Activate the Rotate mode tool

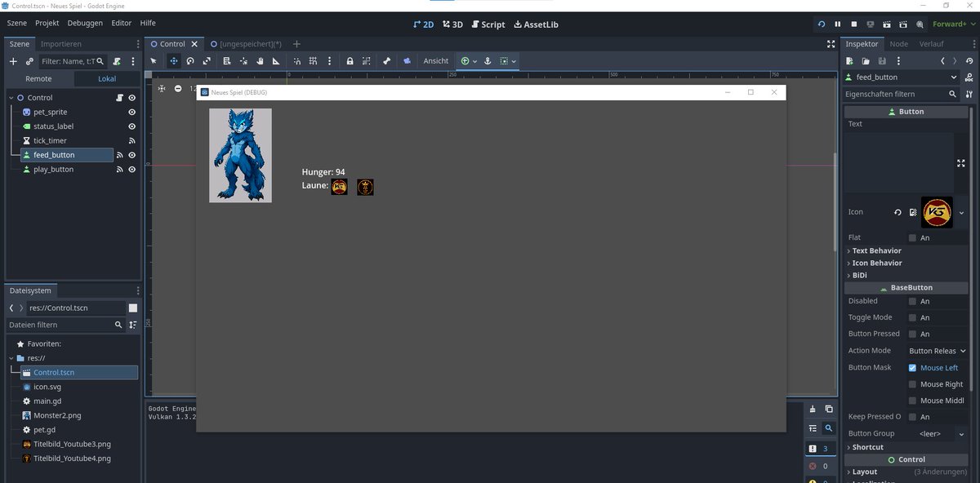coord(190,61)
